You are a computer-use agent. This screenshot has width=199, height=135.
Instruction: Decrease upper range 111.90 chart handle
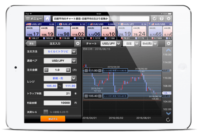pos(86,71)
